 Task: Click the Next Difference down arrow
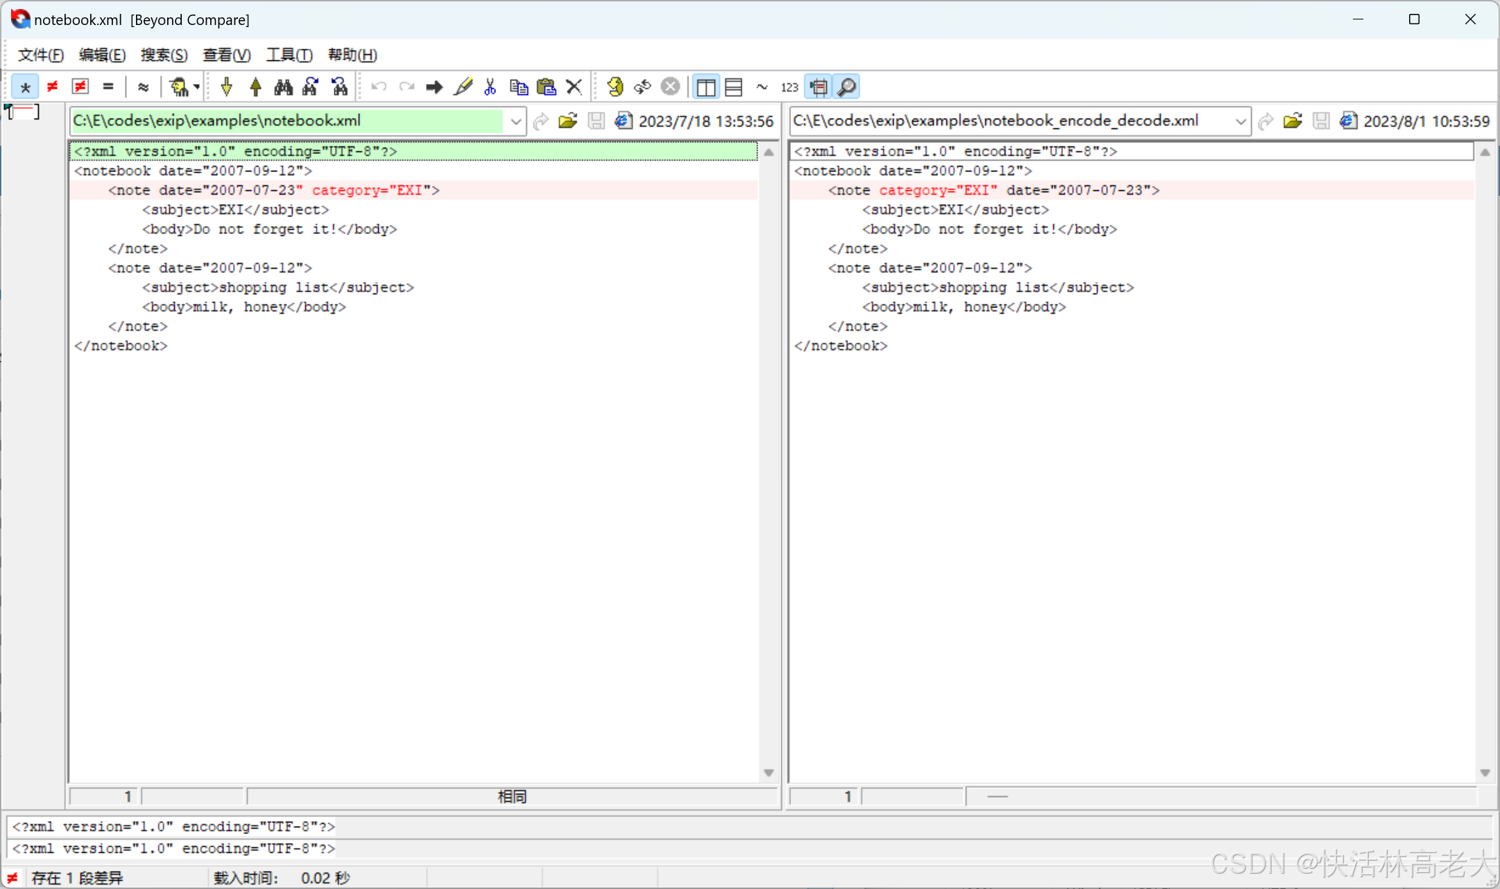coord(227,87)
